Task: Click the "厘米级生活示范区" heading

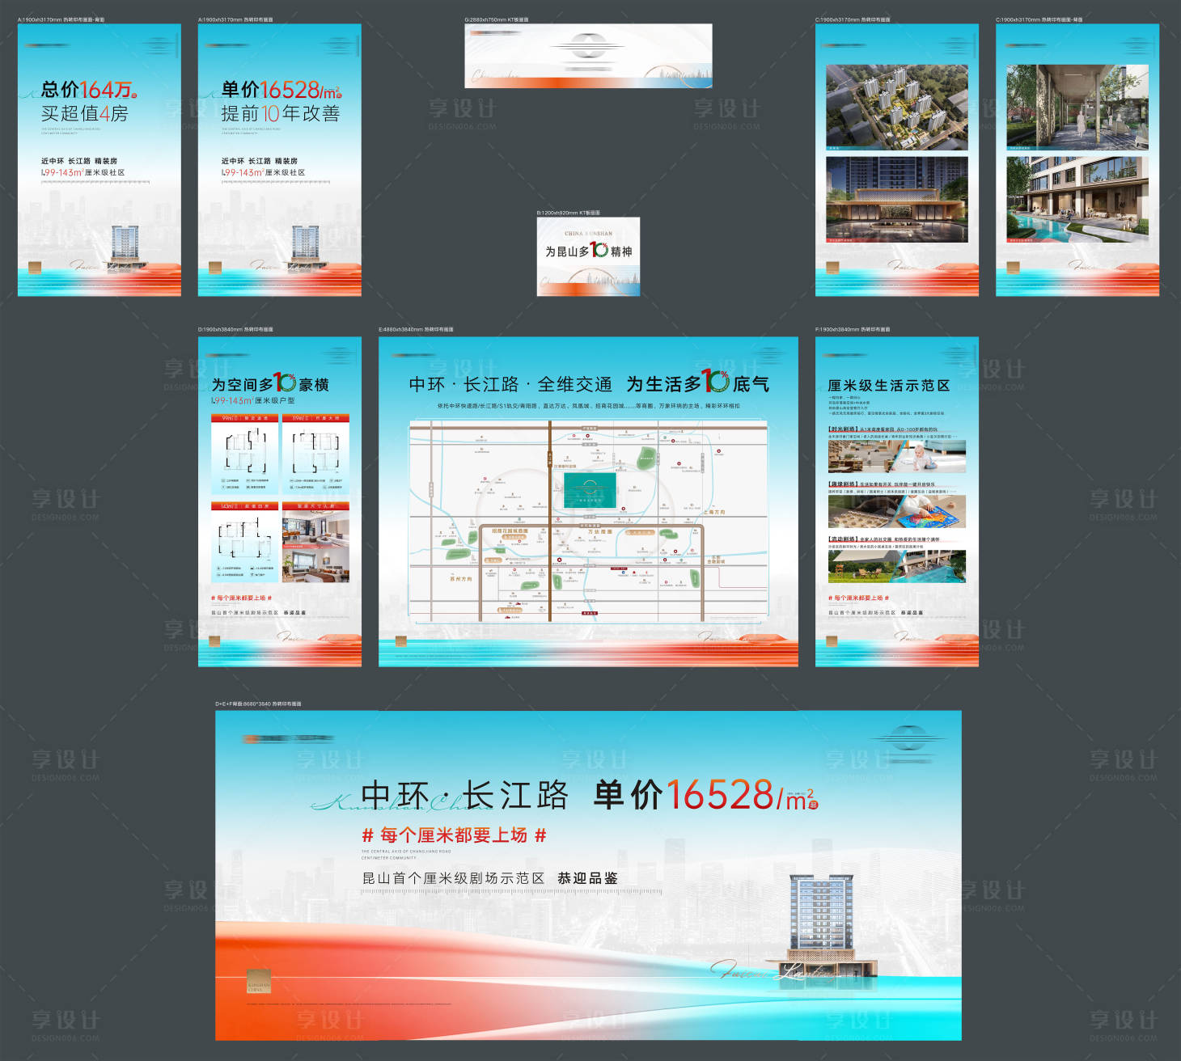Action: 888,386
